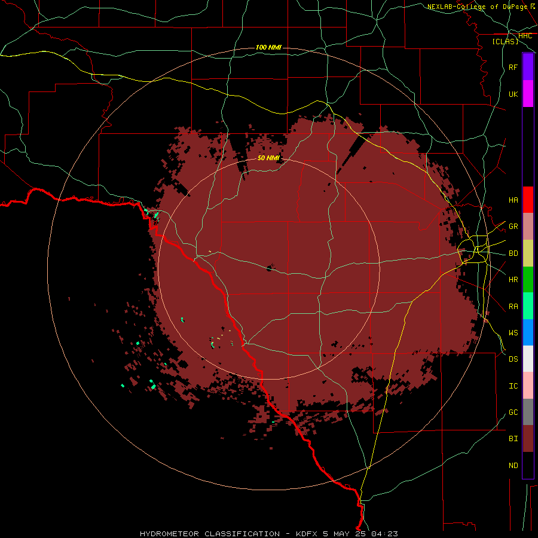This screenshot has width=538, height=538.
Task: Click the BD legend label
Action: (x=513, y=253)
